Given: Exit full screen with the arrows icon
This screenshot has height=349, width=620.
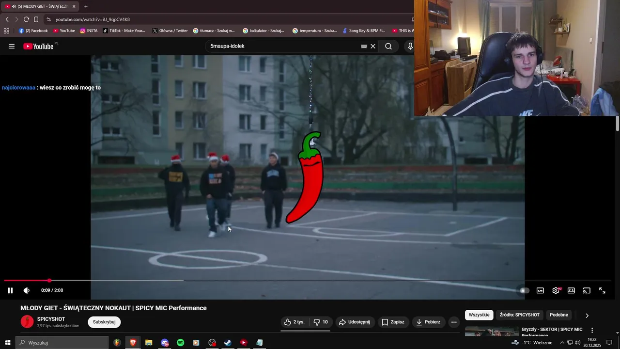Looking at the screenshot, I should [602, 290].
